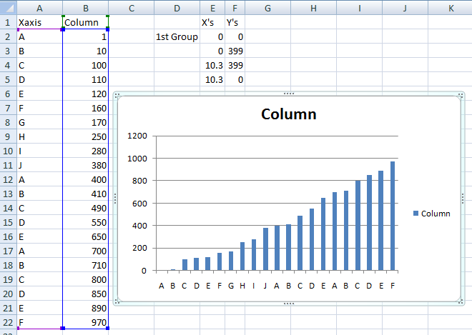Click cell B1 labeled Column
Viewport: 472px width, 335px height.
click(x=86, y=22)
